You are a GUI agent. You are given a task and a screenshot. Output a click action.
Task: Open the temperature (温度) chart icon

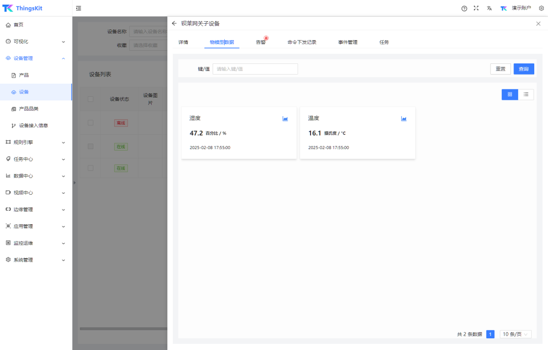click(x=404, y=119)
